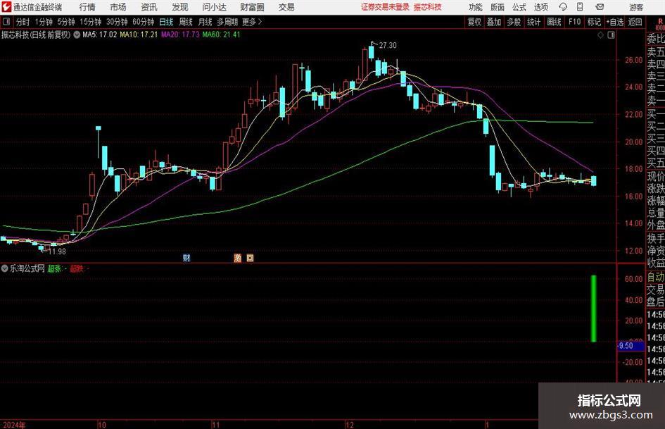Image resolution: width=665 pixels, height=429 pixels.
Task: Click the 振芯科技(日线 前复权) chart title
Action: point(36,35)
